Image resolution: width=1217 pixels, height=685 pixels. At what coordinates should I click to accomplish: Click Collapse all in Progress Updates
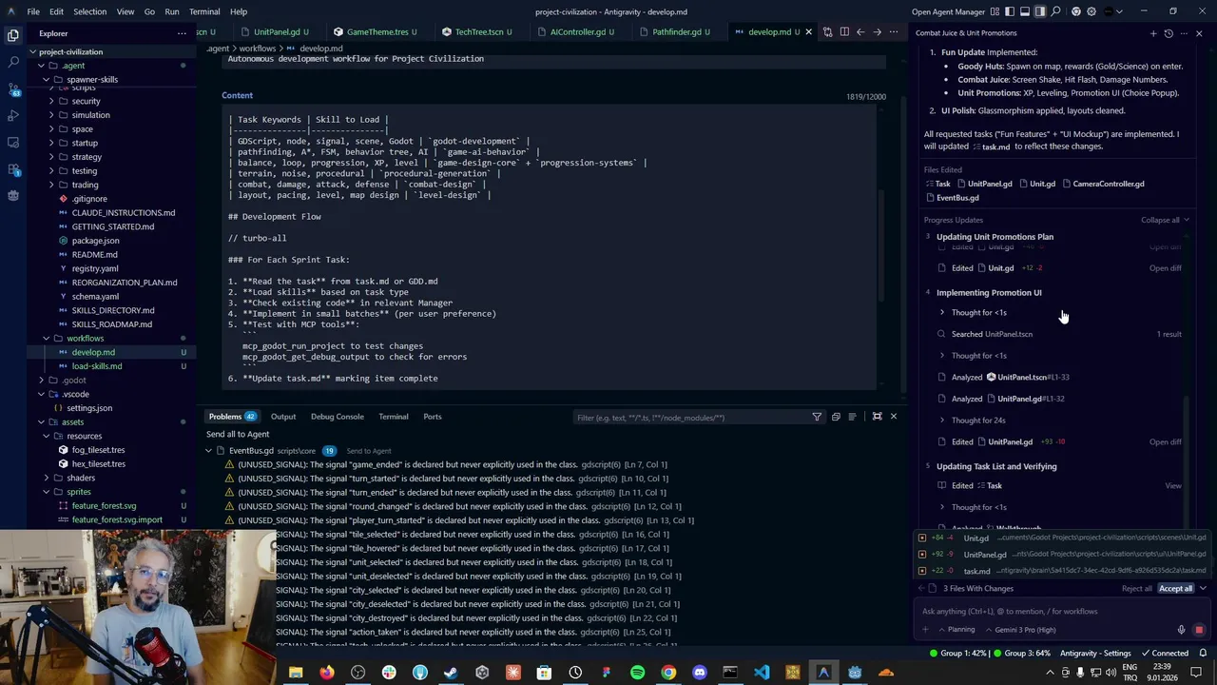1165,220
